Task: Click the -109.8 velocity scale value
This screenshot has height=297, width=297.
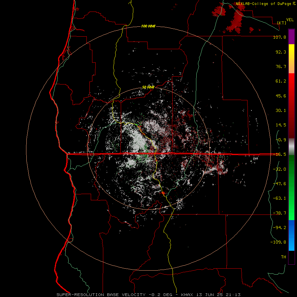Action: 278,242
